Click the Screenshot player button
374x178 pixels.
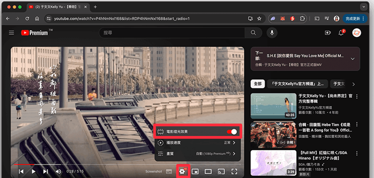click(154, 171)
